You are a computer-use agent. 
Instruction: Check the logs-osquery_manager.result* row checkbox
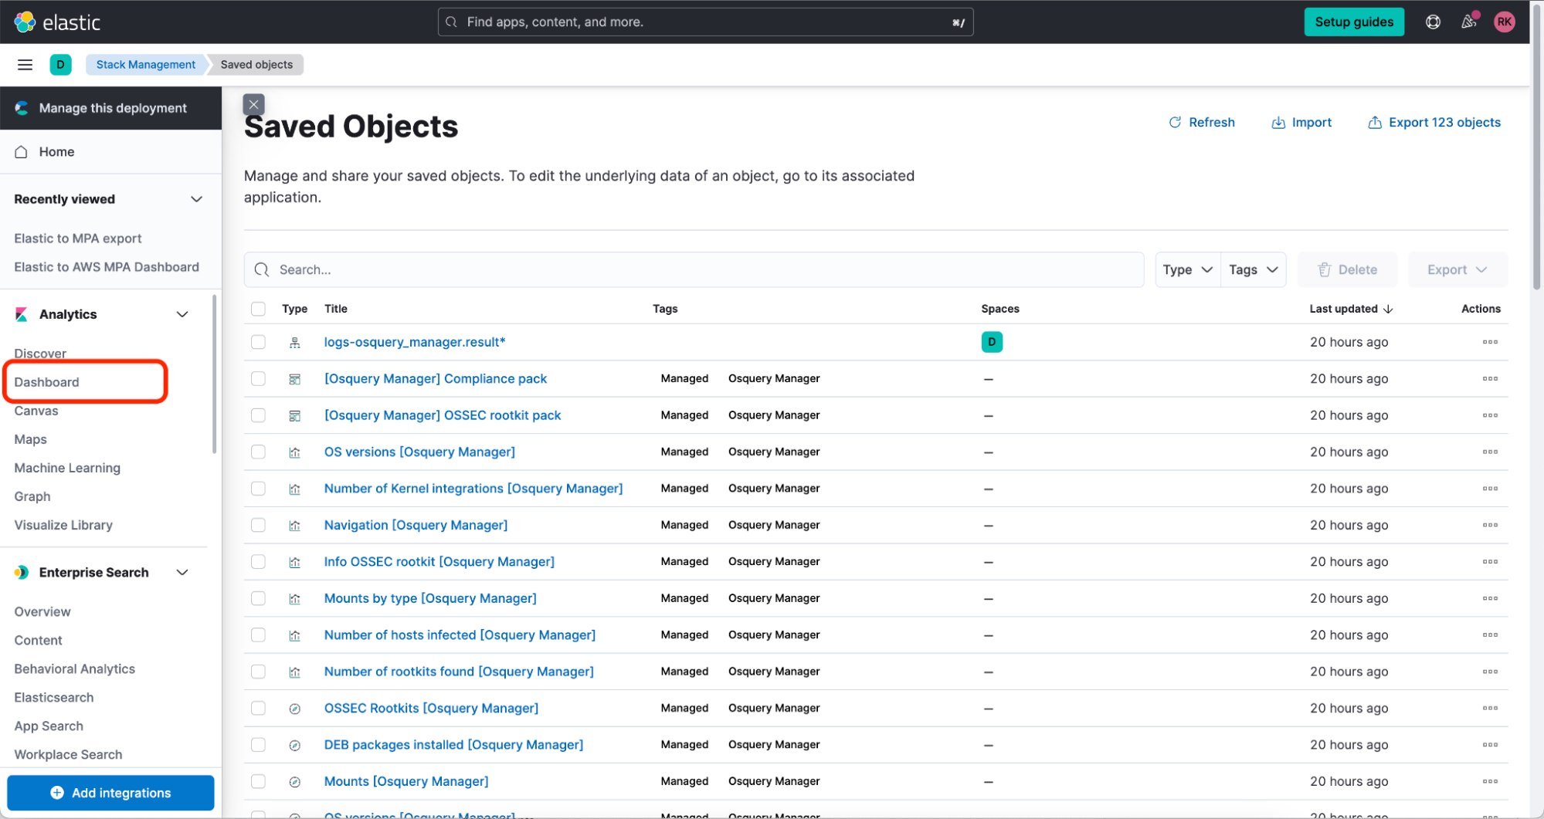point(258,342)
